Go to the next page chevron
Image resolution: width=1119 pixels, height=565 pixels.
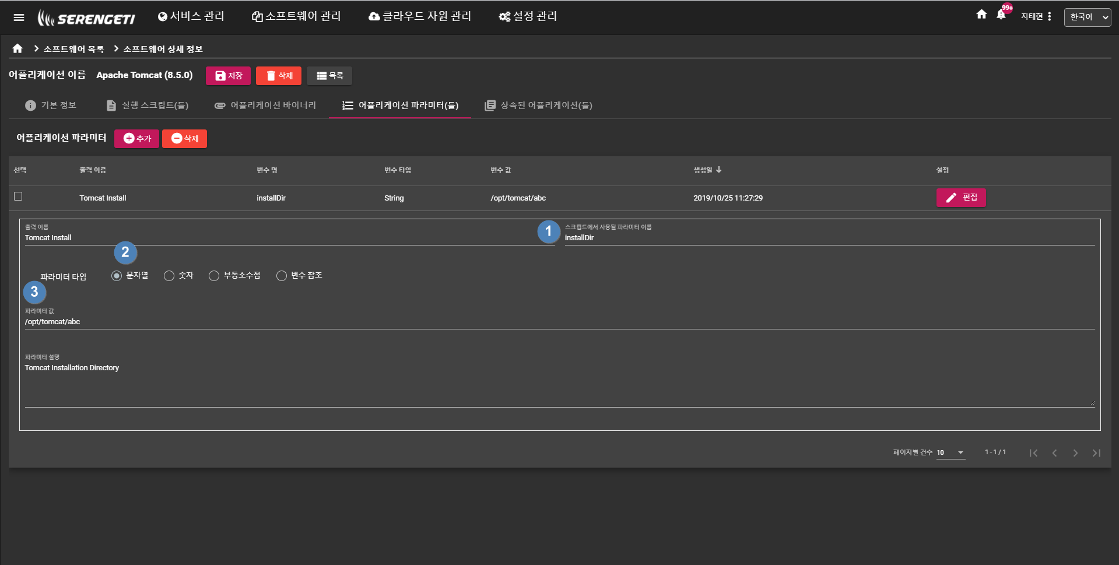[1075, 453]
